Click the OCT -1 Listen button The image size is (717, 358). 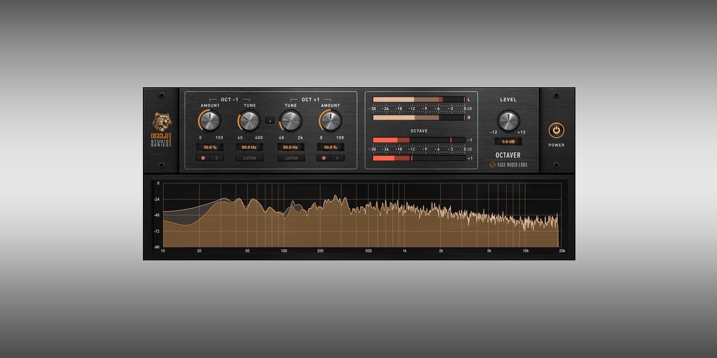[250, 158]
